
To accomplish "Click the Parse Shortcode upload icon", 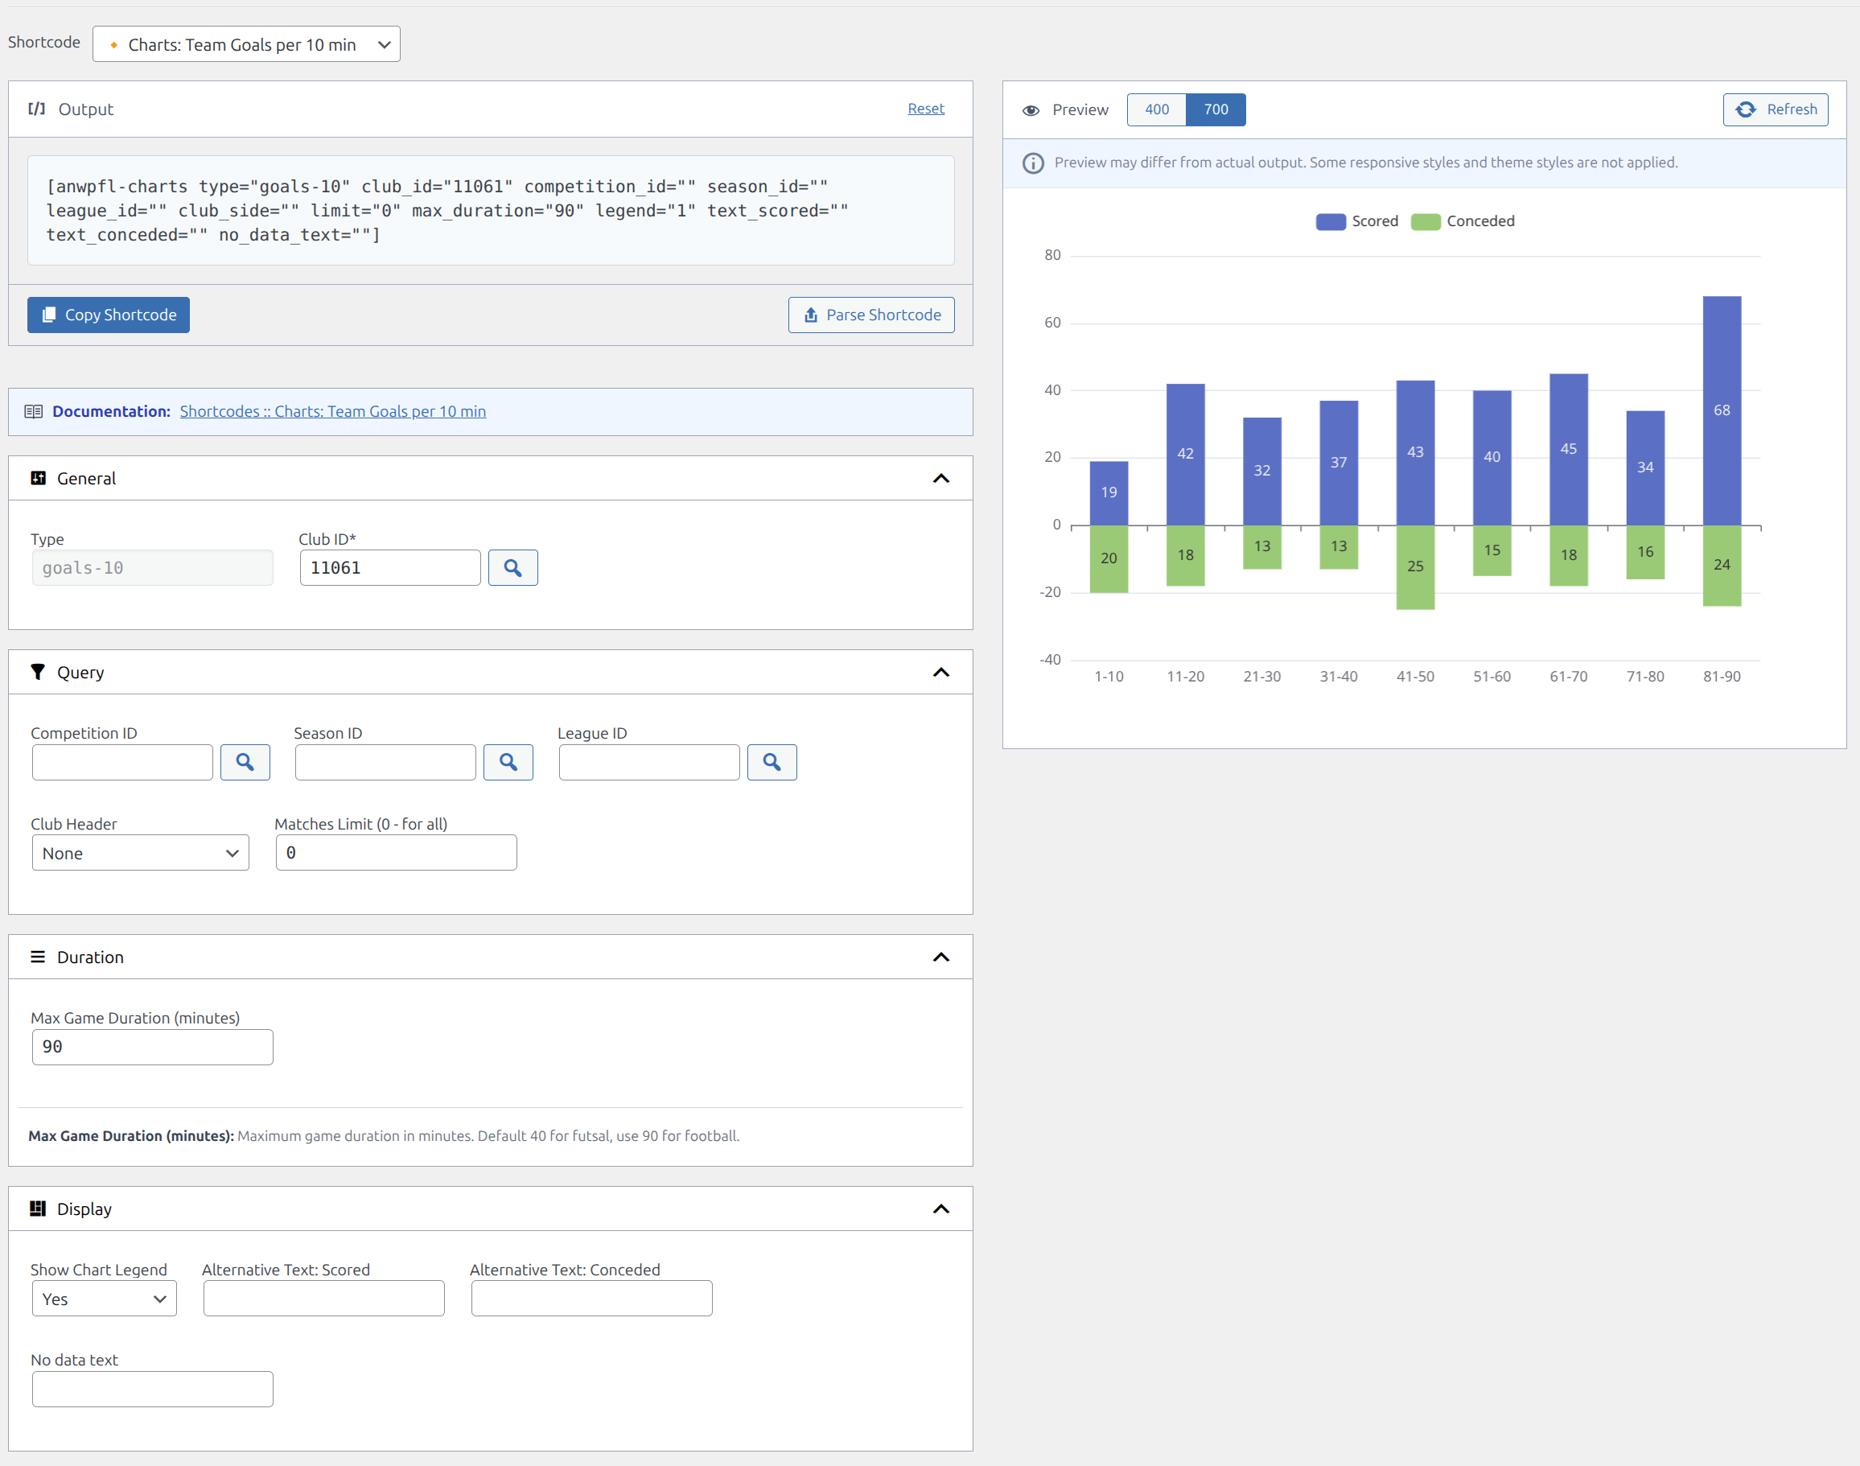I will (810, 315).
